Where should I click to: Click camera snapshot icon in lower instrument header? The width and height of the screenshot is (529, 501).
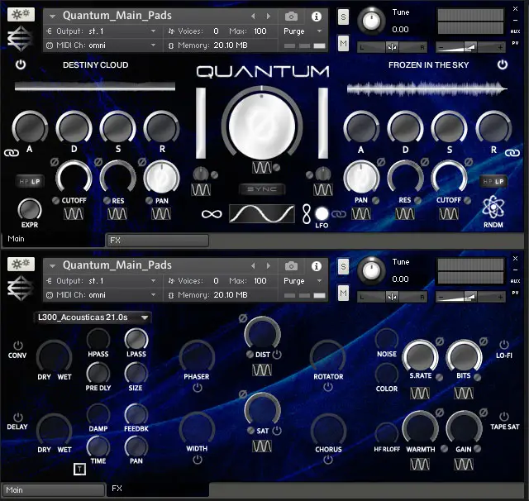click(x=291, y=266)
